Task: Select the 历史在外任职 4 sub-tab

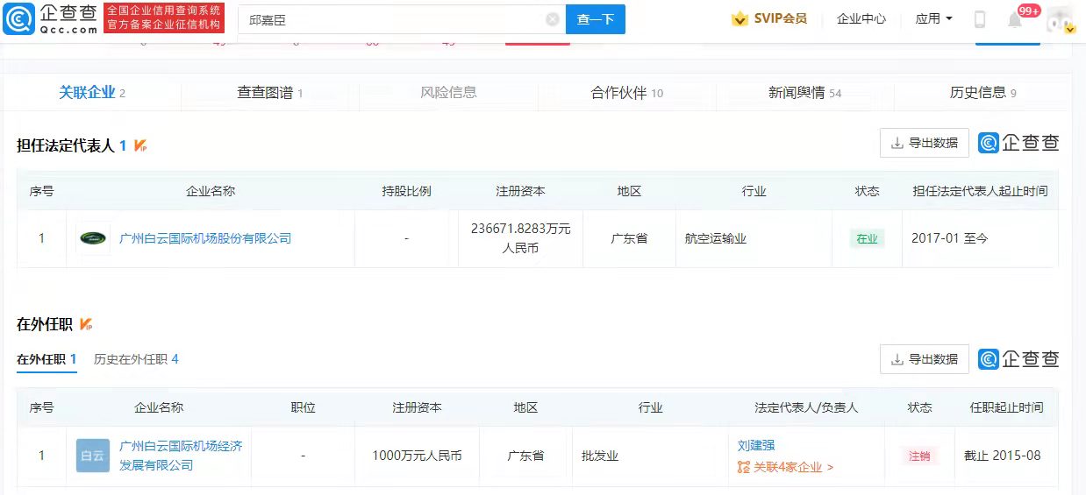Action: click(136, 359)
